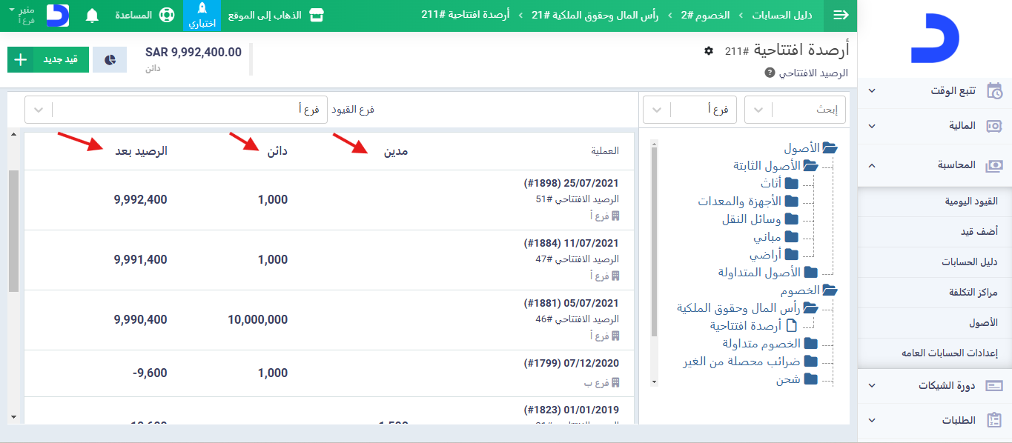Click the 10,000,000 credit value

click(258, 320)
